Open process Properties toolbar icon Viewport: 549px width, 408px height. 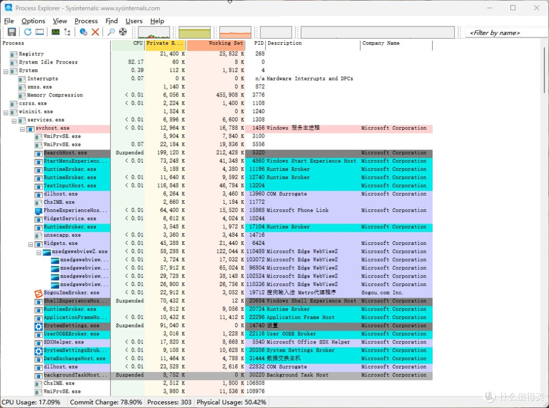(x=83, y=32)
